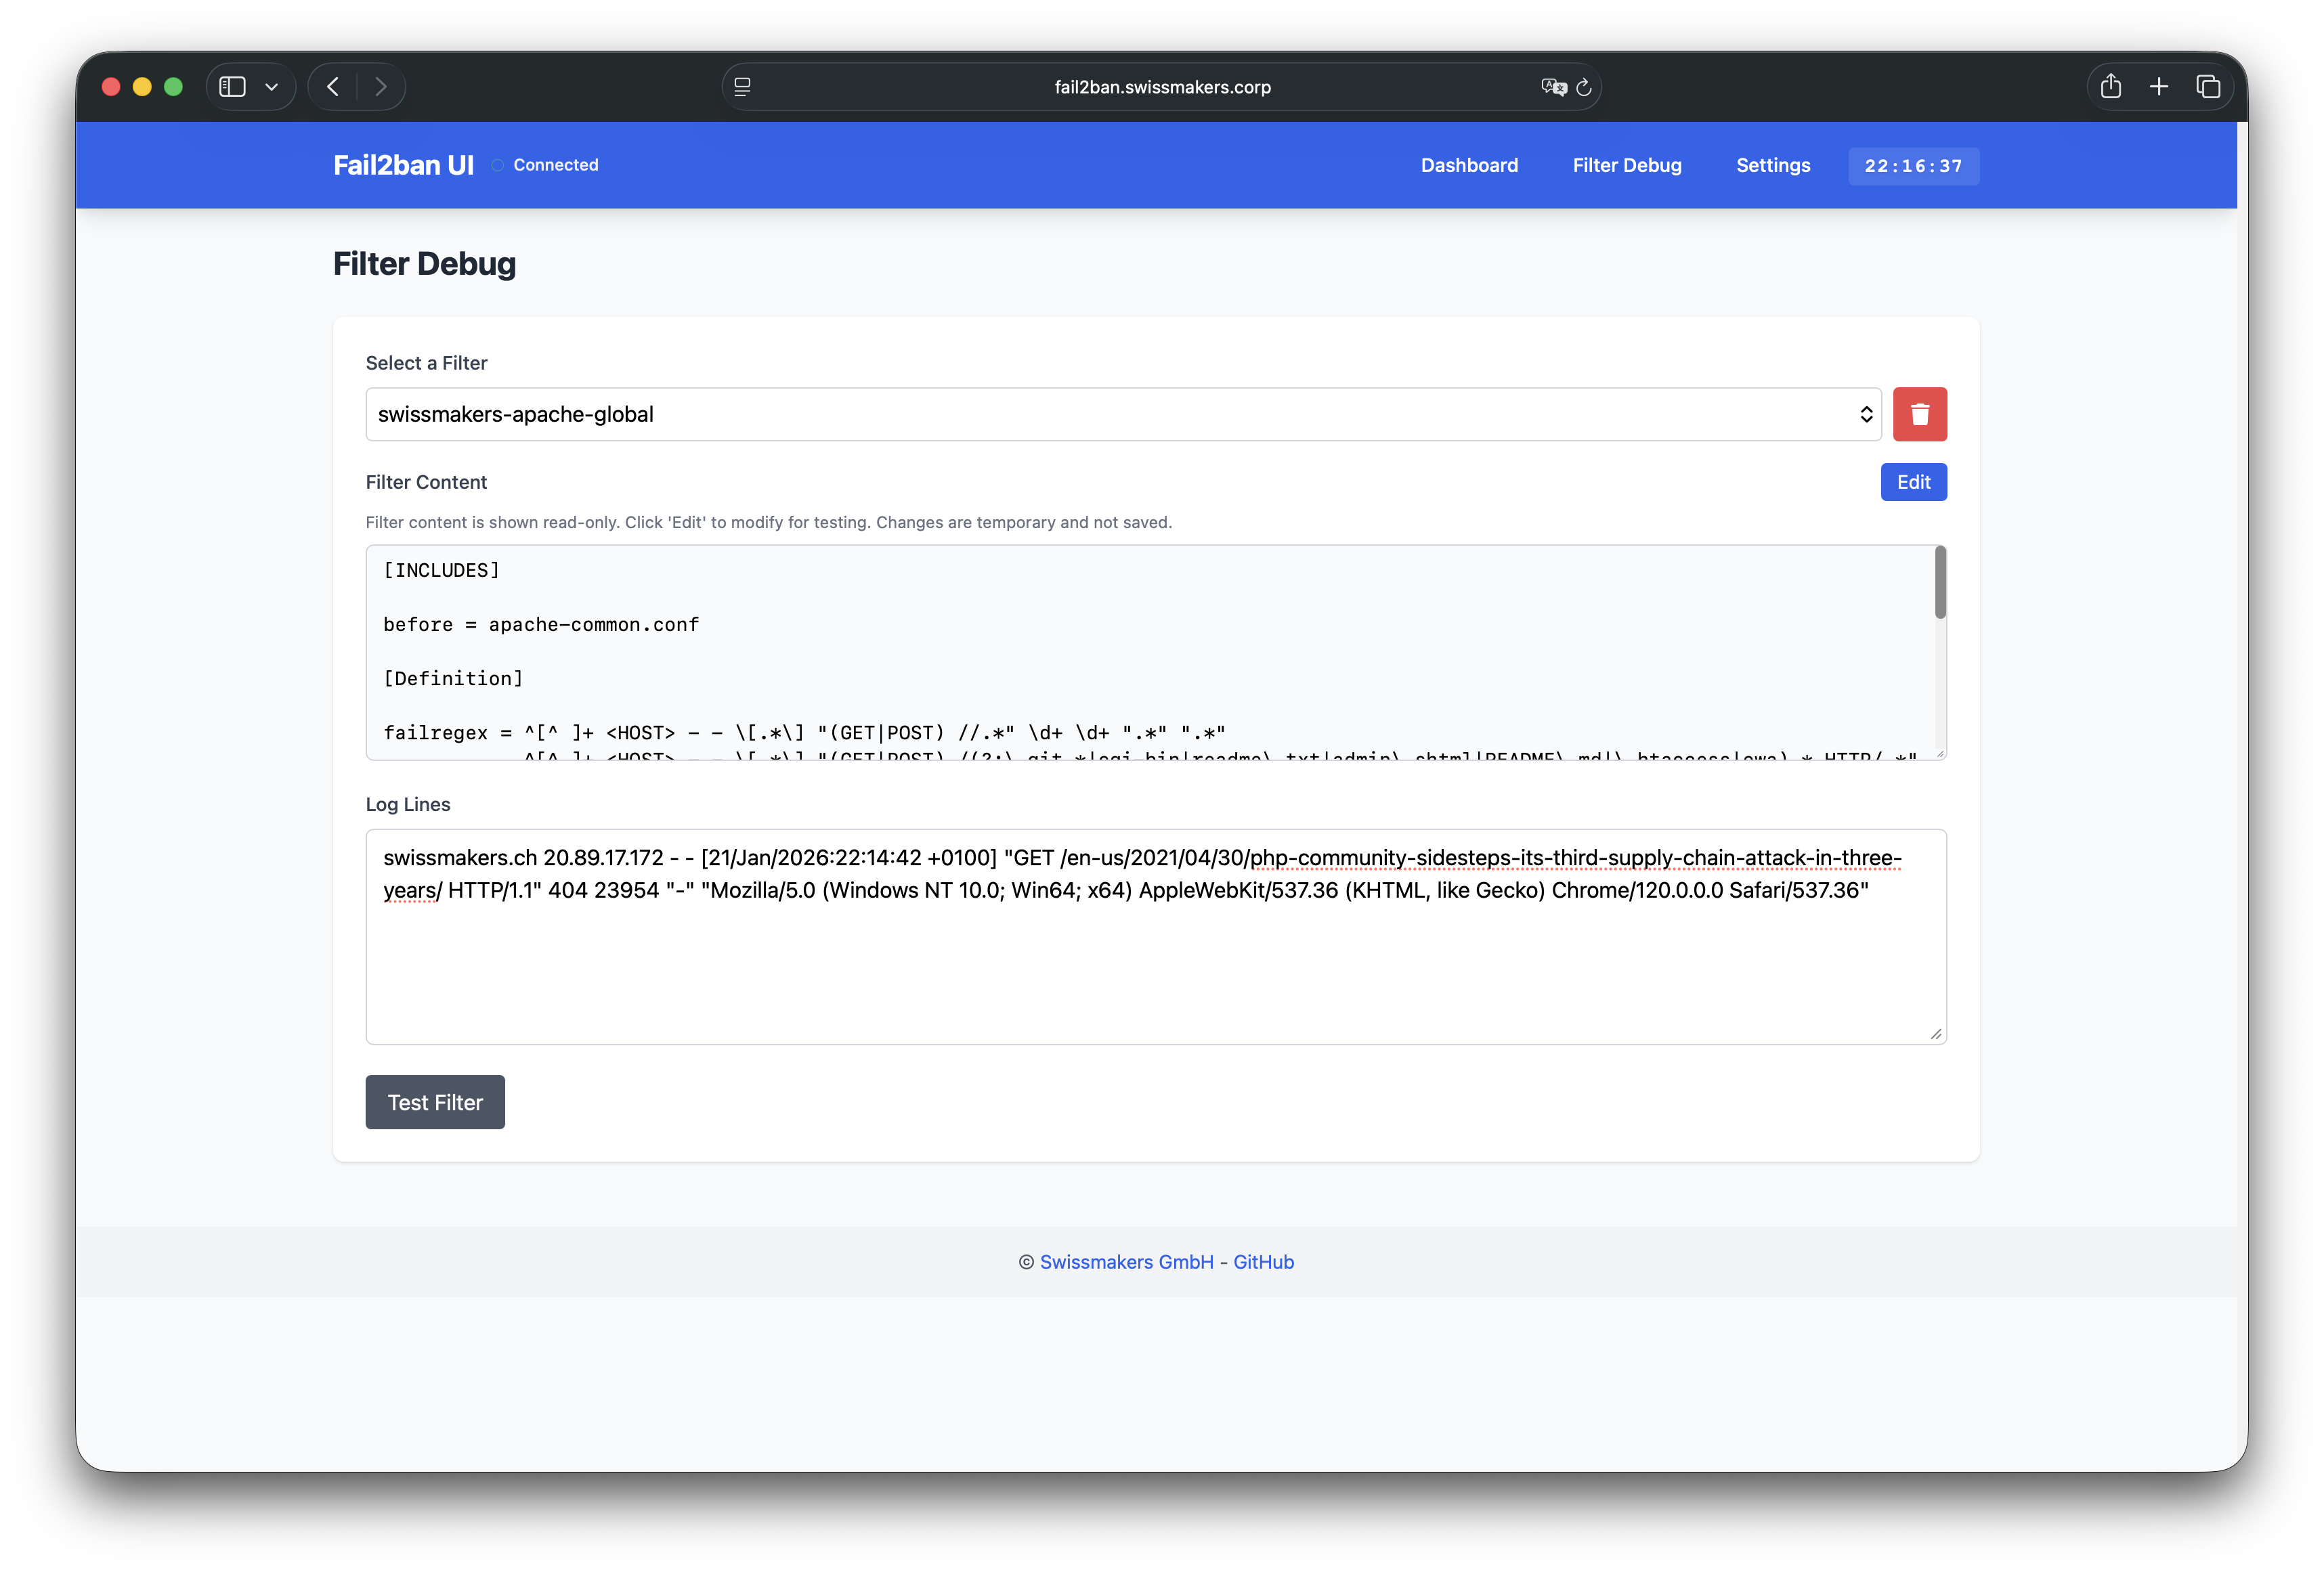Open website settings via the page icon

742,87
